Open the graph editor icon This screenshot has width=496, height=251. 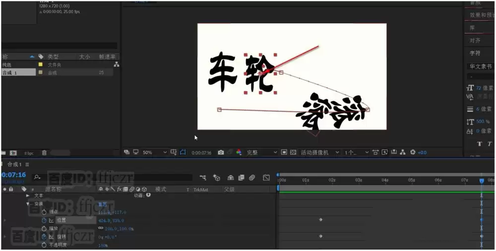(x=266, y=178)
